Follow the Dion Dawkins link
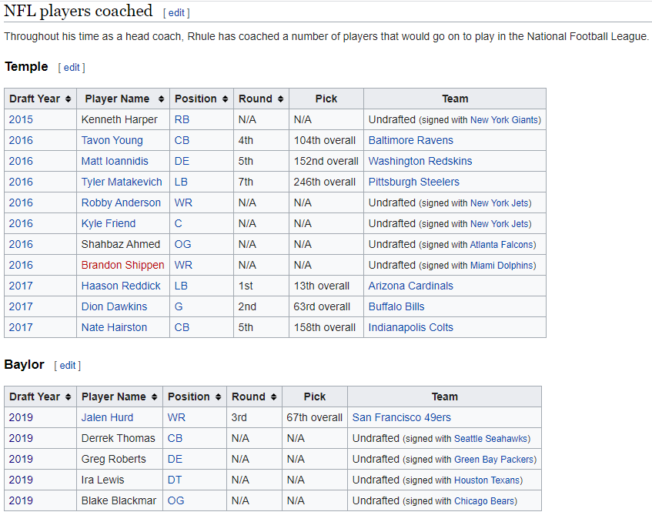 click(115, 307)
